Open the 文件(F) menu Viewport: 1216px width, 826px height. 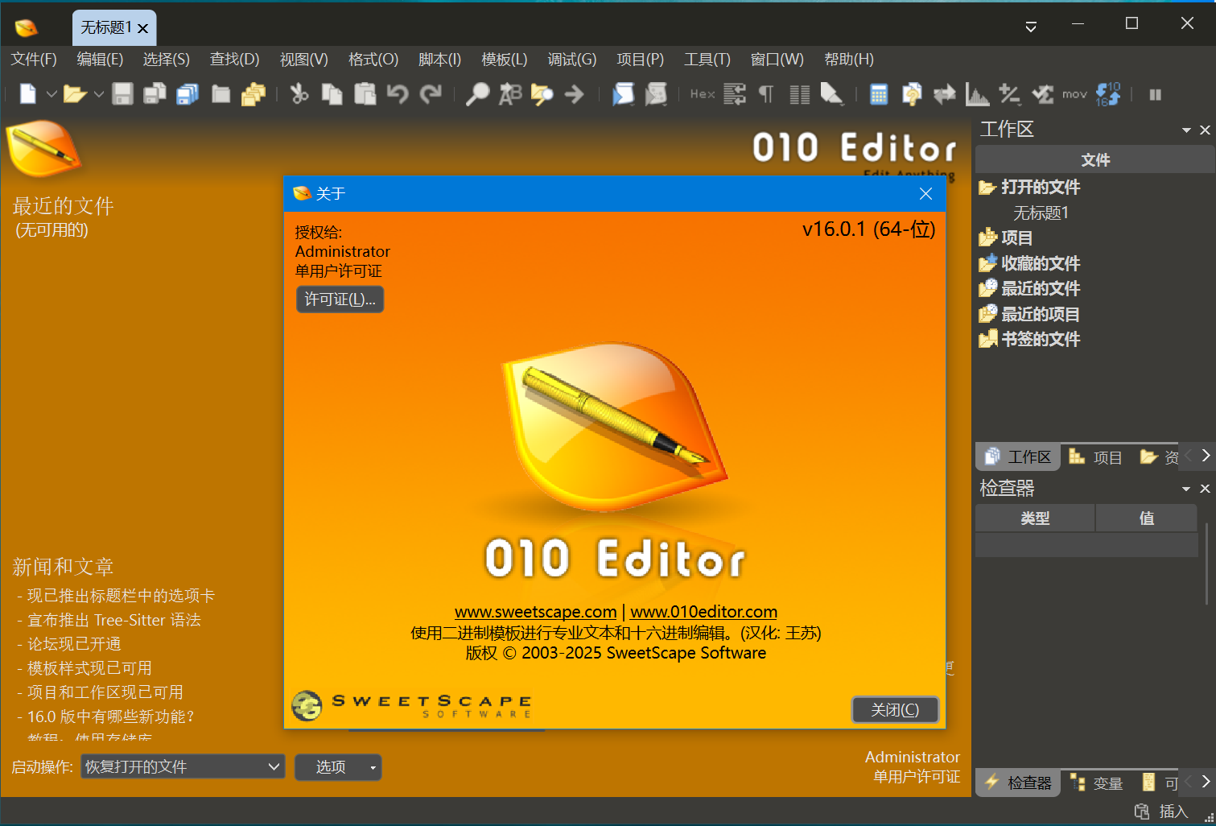click(x=34, y=60)
